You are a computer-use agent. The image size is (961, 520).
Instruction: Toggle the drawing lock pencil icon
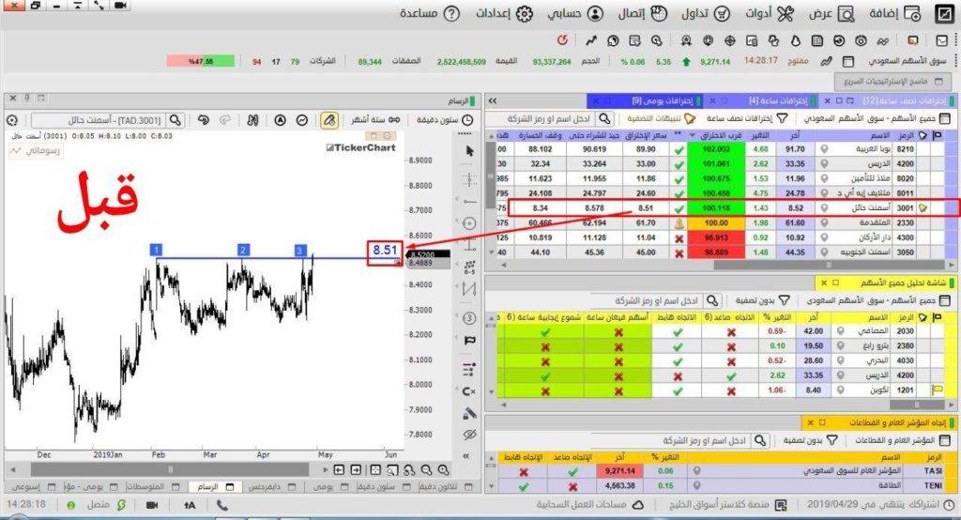[470, 413]
